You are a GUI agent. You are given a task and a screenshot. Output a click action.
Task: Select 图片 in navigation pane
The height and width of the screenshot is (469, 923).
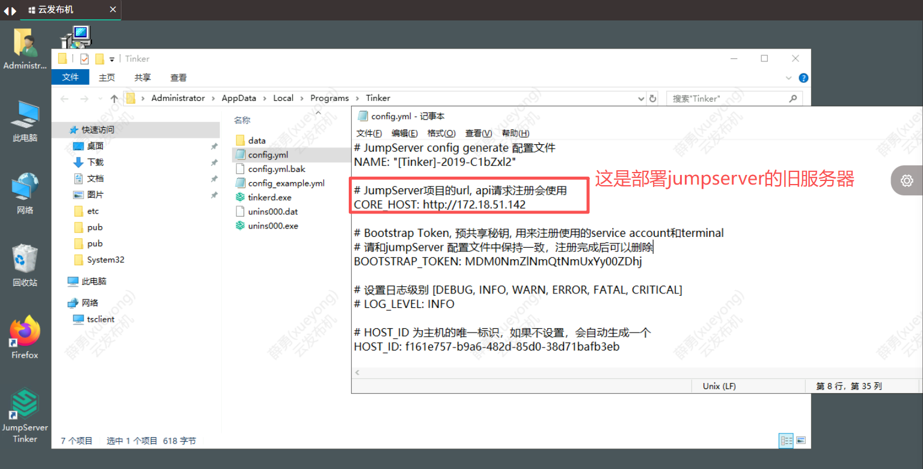(x=96, y=195)
